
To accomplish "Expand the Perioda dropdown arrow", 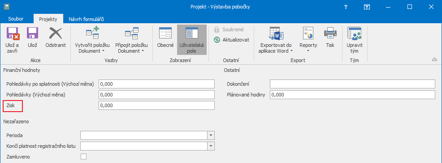I will [211, 135].
